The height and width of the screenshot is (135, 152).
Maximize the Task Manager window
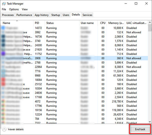[x=136, y=4]
